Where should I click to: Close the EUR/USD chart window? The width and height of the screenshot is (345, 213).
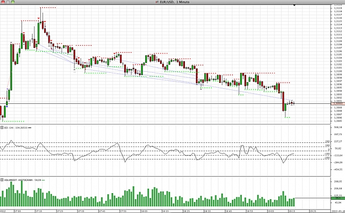(3, 2)
